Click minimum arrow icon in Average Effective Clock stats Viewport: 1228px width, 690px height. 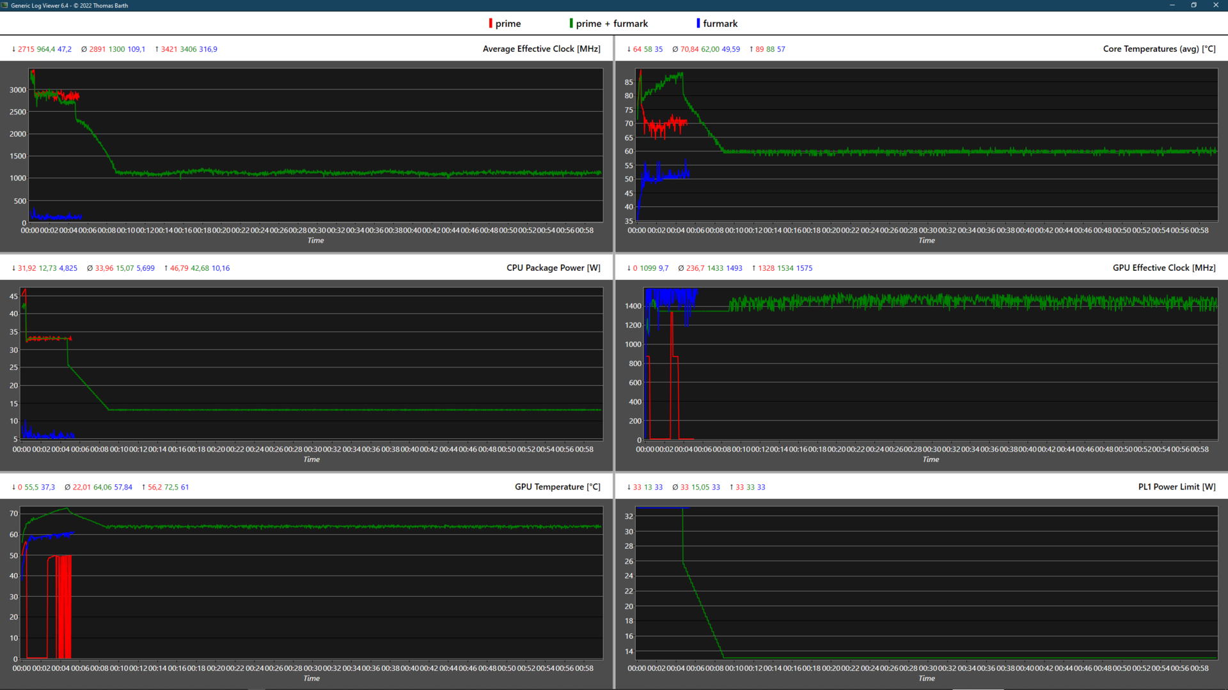pos(13,49)
